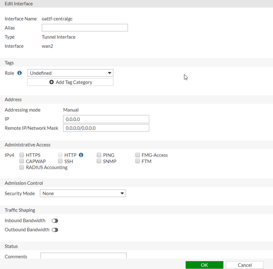Enable RADIUS Accounting checkbox
The width and height of the screenshot is (273, 269).
[x=22, y=167]
